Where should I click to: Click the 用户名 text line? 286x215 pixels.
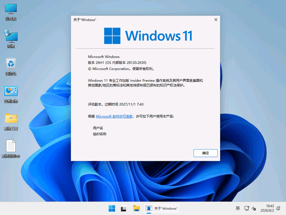pos(98,128)
